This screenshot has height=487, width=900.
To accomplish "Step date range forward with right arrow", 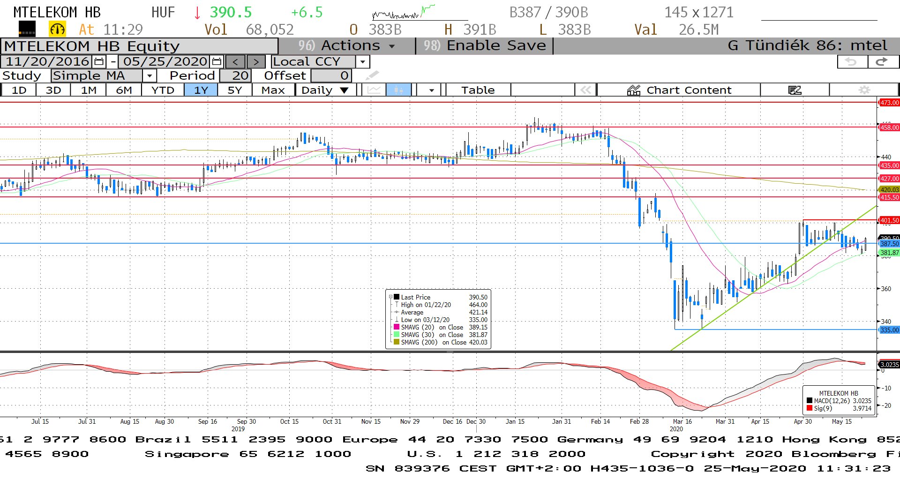I will pyautogui.click(x=256, y=62).
